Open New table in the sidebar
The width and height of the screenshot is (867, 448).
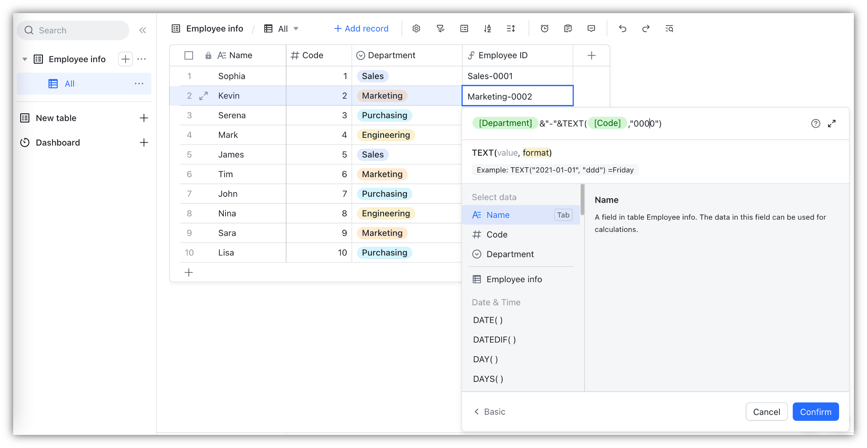pyautogui.click(x=56, y=118)
